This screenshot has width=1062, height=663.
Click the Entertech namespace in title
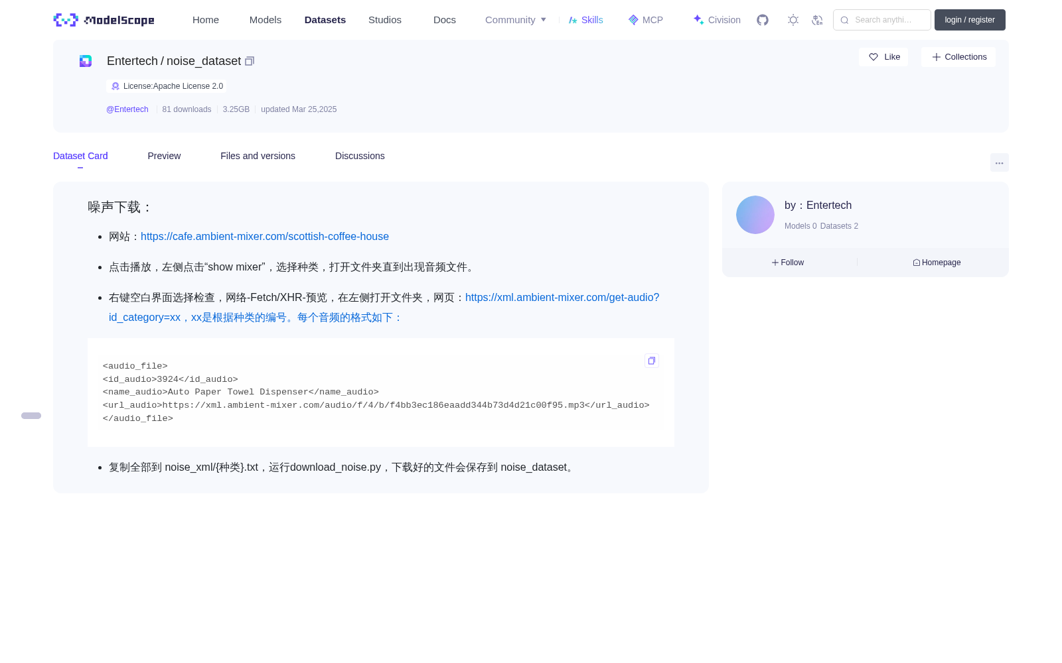132,61
